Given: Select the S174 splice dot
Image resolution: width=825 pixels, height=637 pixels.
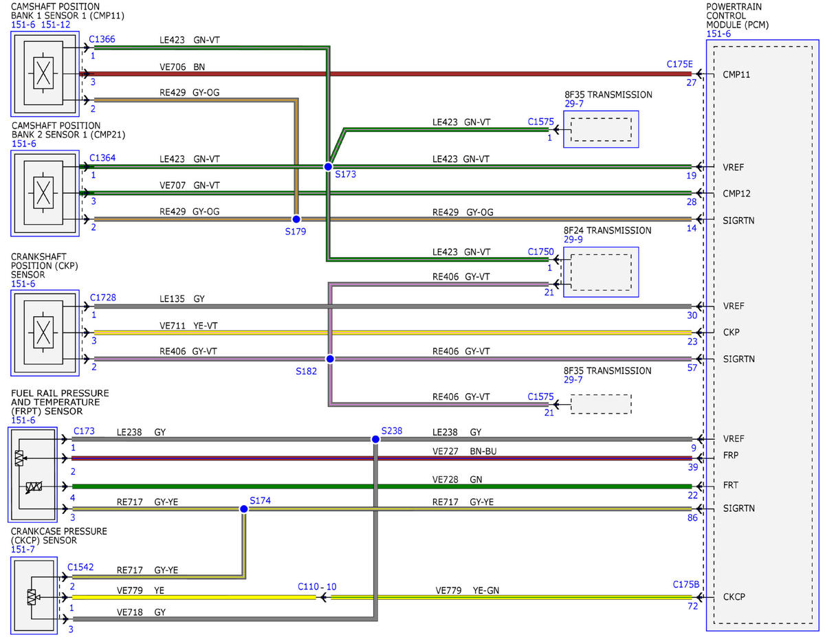Looking at the screenshot, I should tap(243, 509).
